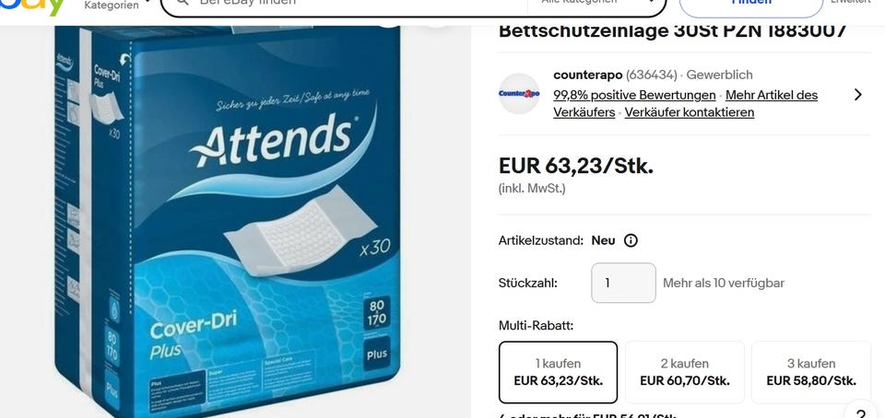The height and width of the screenshot is (418, 885).
Task: Click the magnifier icon in the search bar
Action: pos(182,3)
